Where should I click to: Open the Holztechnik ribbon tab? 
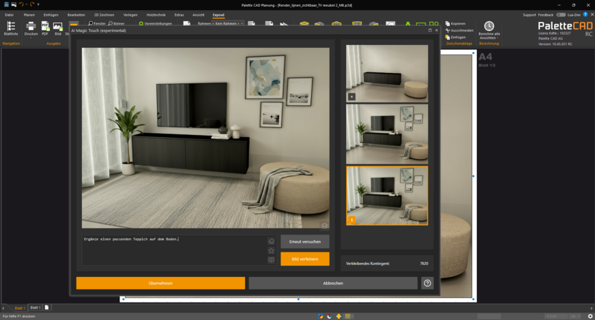tap(156, 14)
